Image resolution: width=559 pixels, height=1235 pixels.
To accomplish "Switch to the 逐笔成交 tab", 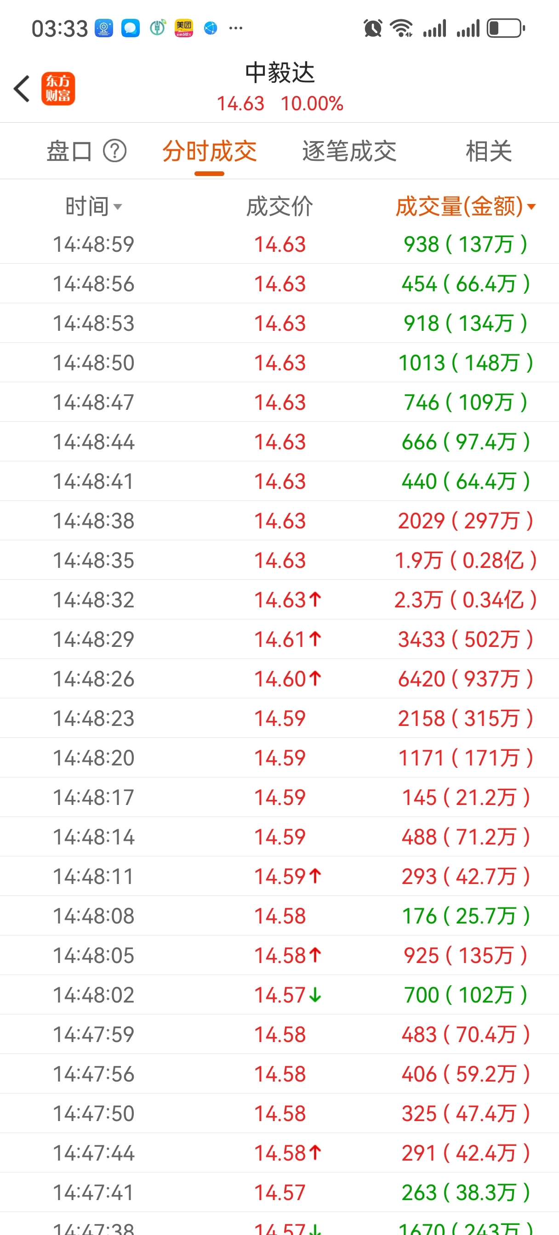I will tap(349, 151).
